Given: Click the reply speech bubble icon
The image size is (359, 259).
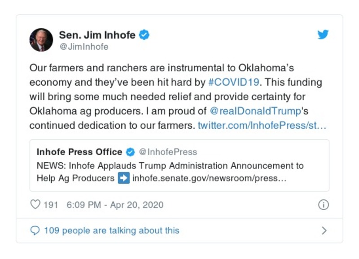Looking at the screenshot, I should click(35, 230).
